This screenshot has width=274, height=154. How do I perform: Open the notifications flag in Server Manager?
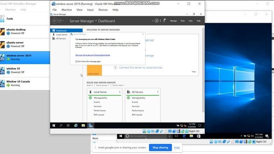pyautogui.click(x=164, y=21)
